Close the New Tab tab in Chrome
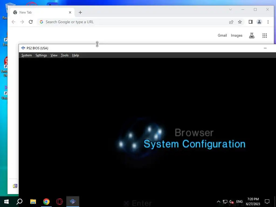Screen dimensions: 276x207 (x=70, y=12)
